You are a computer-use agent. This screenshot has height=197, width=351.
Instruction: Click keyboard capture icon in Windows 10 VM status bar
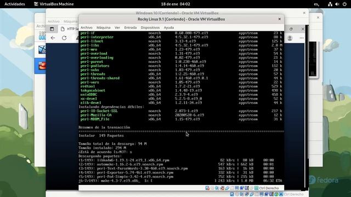click(x=281, y=194)
